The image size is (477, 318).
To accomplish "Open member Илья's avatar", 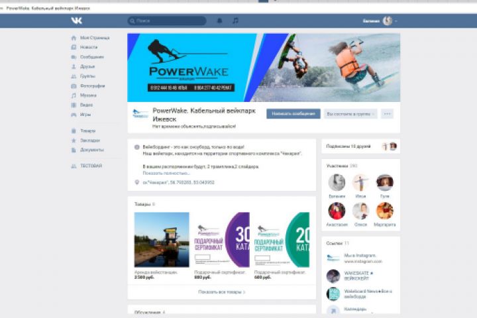I will 360,183.
